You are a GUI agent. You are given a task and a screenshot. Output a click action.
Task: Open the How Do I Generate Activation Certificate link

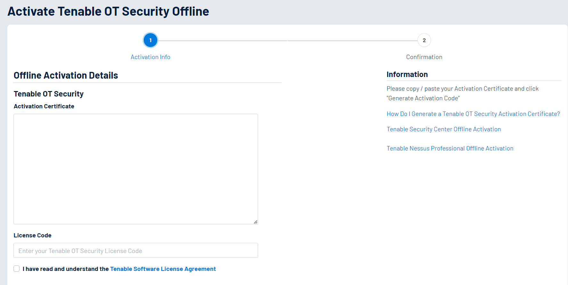pos(473,114)
